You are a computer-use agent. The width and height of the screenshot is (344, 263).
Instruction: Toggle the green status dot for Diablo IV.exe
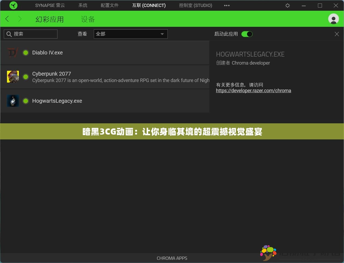(26, 53)
